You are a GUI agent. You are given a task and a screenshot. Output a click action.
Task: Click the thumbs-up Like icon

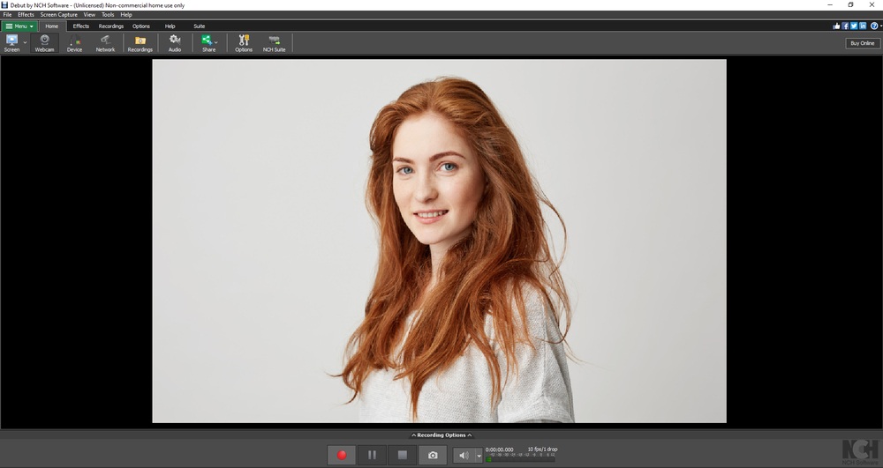click(836, 26)
